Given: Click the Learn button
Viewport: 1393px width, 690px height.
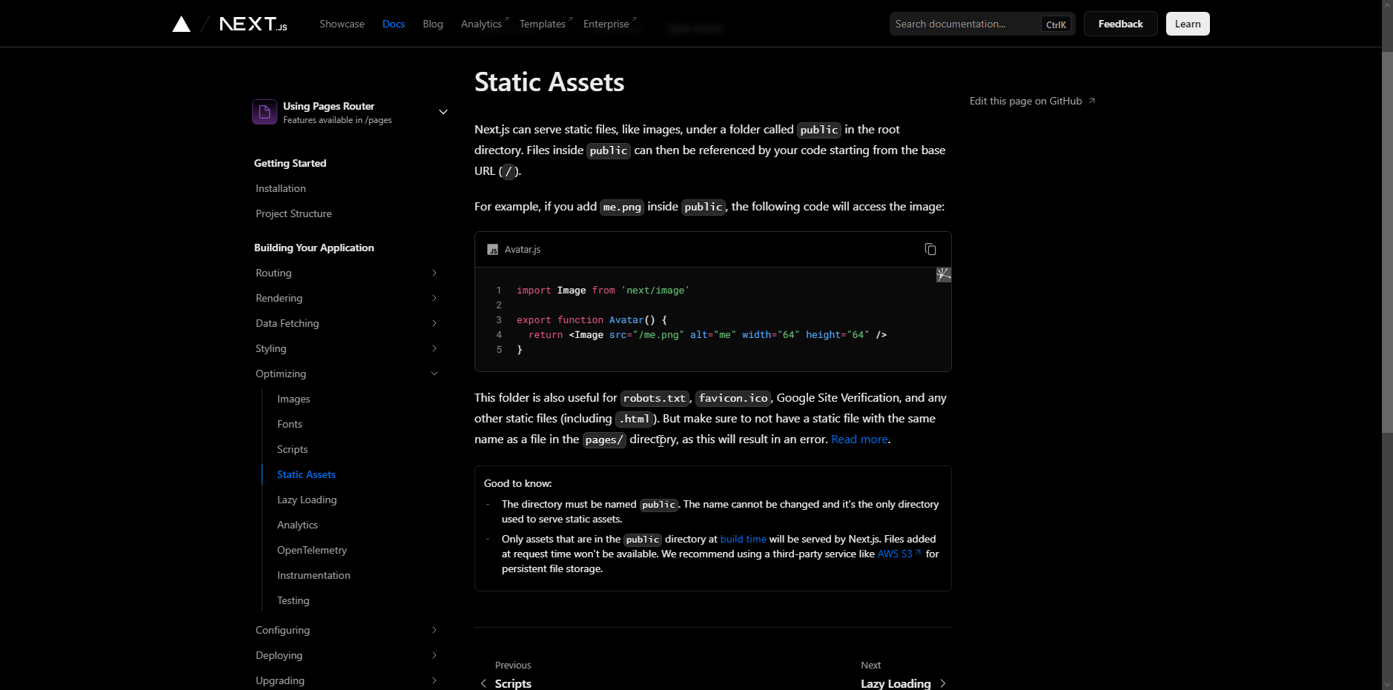Looking at the screenshot, I should point(1187,24).
